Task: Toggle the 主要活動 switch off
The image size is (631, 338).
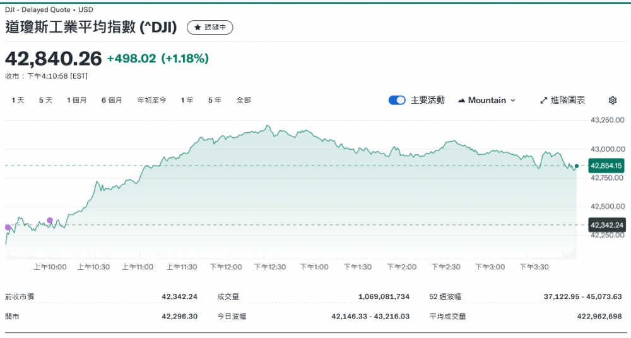Action: [397, 100]
